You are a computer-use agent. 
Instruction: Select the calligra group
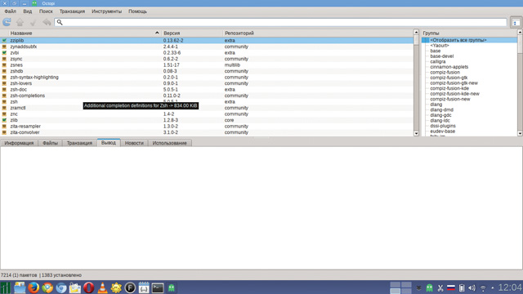tap(438, 61)
